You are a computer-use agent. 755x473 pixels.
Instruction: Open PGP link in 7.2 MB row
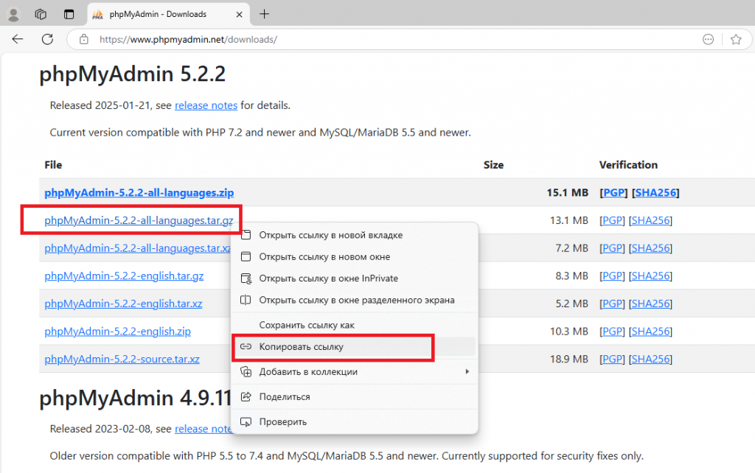(612, 248)
